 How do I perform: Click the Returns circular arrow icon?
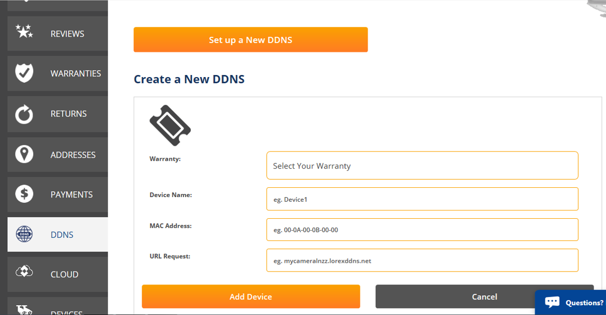[x=24, y=114]
